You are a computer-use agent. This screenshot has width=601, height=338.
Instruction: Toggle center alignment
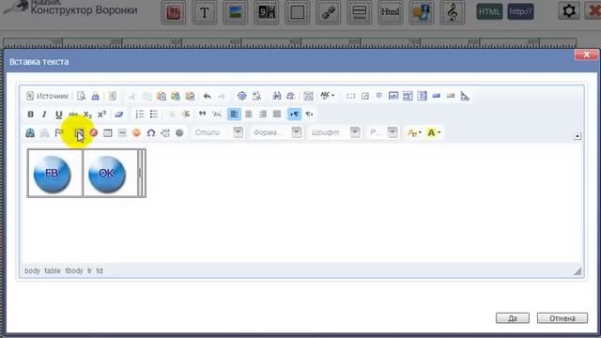point(248,115)
